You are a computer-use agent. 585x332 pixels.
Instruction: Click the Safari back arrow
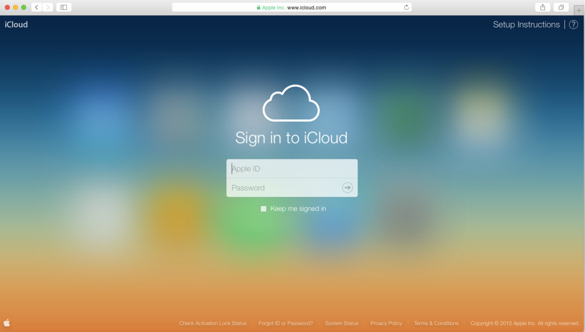(37, 7)
